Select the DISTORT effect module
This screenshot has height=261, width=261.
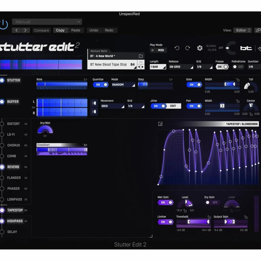click(13, 124)
